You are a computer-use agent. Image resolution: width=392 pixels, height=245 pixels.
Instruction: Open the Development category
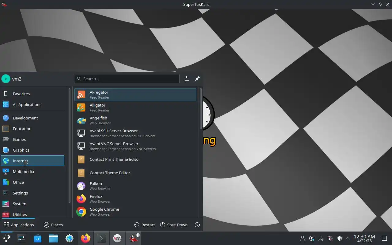pyautogui.click(x=32, y=118)
